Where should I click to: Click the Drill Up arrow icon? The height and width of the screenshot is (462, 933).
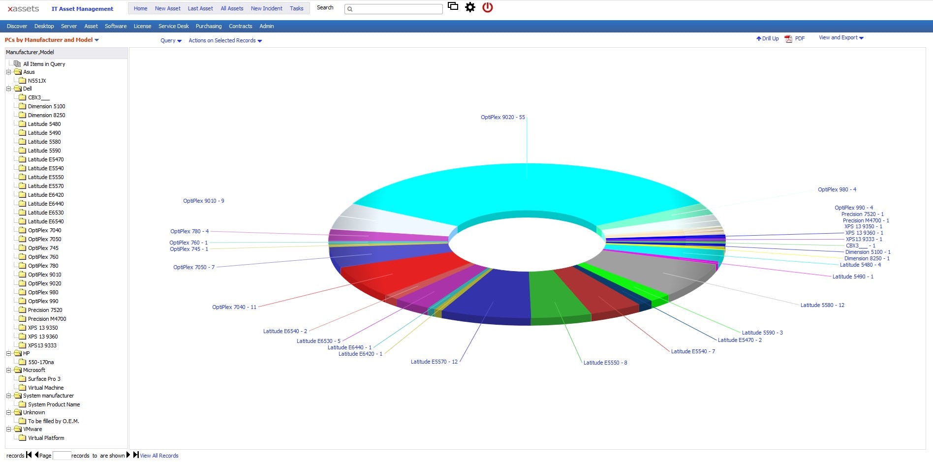758,38
